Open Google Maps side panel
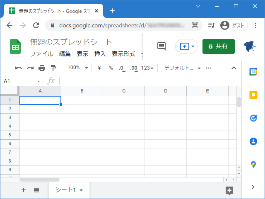Screen dimensions: 265x199 [x=253, y=165]
